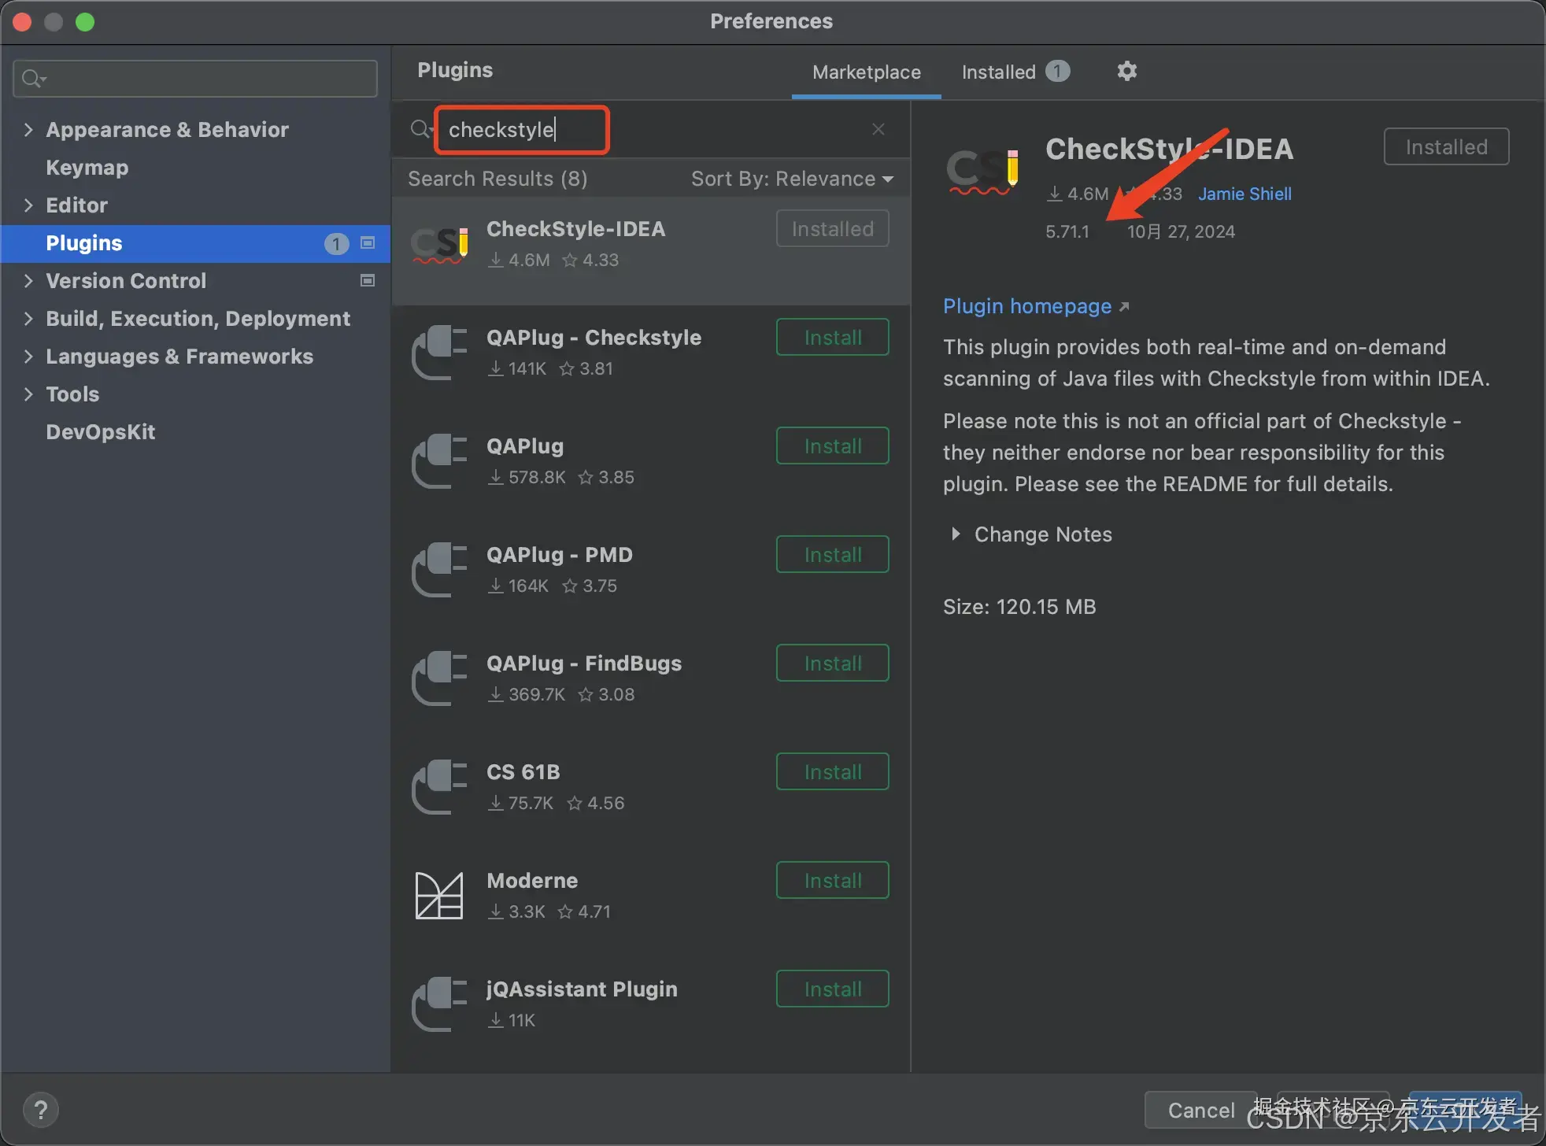
Task: Open the Jamie Shiell author link
Action: [x=1244, y=194]
